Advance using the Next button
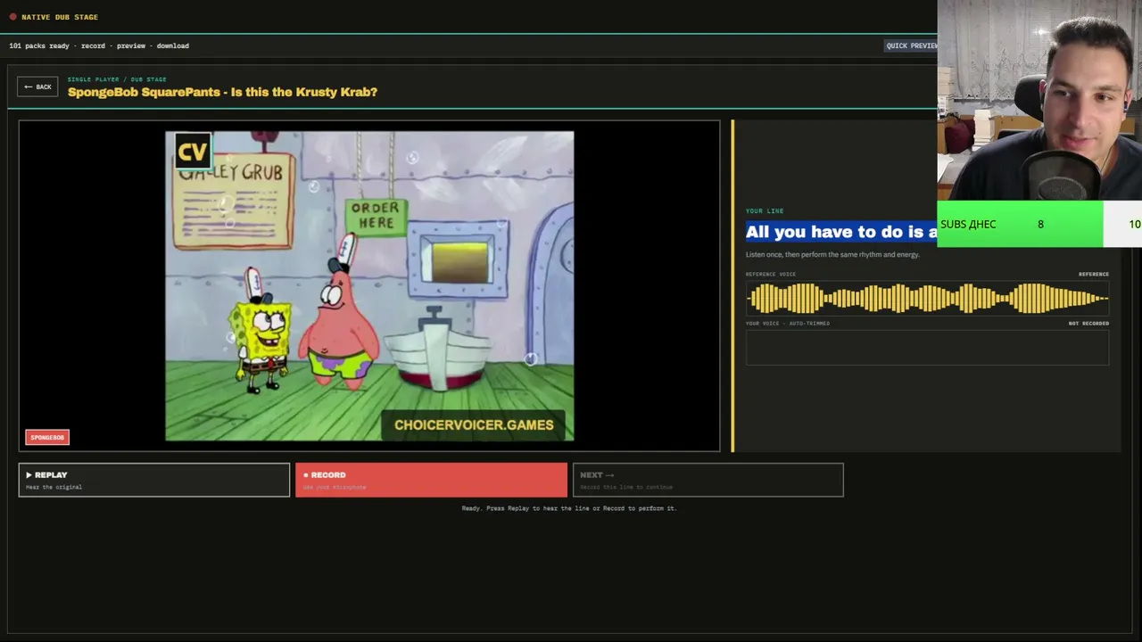The width and height of the screenshot is (1142, 642). 708,480
